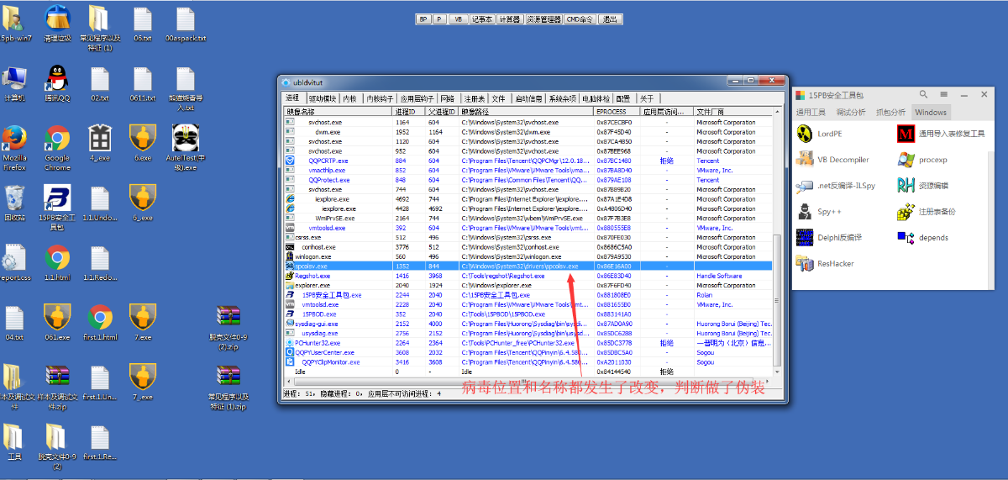Select the winlogon.exe process row
This screenshot has width=1008, height=480.
click(x=528, y=256)
